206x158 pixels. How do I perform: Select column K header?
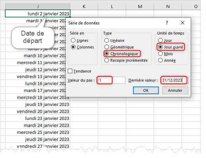(84, 6)
